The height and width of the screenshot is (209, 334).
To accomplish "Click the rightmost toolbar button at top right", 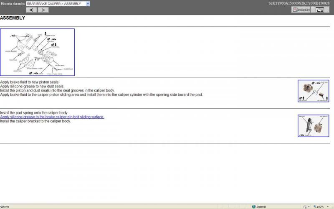I will (320, 10).
